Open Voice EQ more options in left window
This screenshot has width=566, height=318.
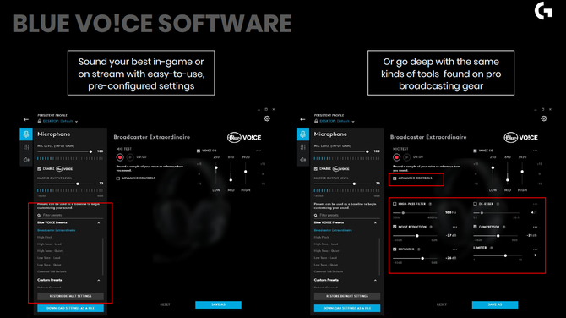[x=259, y=151]
